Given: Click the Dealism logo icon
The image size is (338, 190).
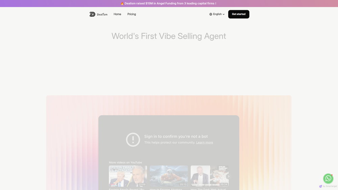Looking at the screenshot, I should click(x=92, y=14).
